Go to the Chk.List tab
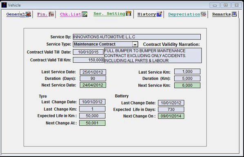 pyautogui.click(x=71, y=14)
